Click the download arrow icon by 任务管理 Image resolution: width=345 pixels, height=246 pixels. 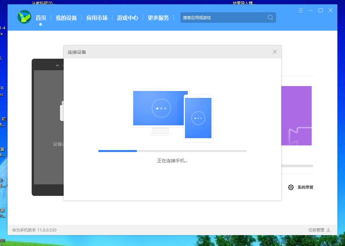(x=328, y=230)
